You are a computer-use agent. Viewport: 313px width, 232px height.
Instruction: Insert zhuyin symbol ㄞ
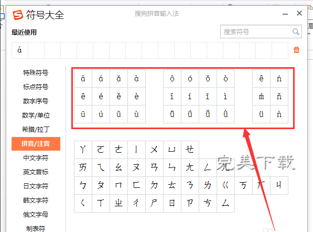click(x=83, y=167)
